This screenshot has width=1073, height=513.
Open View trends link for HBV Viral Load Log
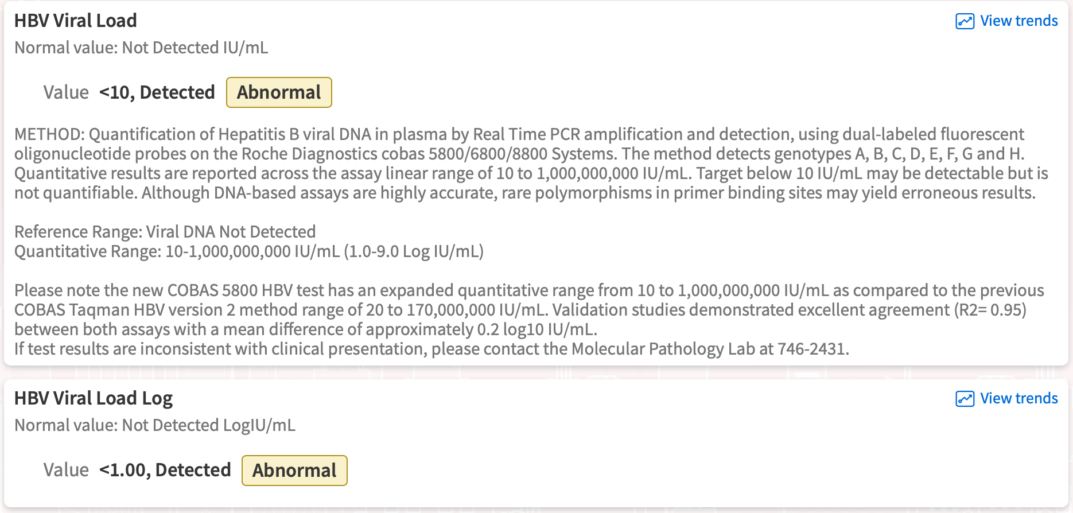(x=1018, y=399)
